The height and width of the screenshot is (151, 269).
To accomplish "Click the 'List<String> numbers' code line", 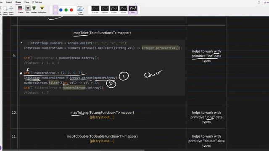I will point(77,43).
